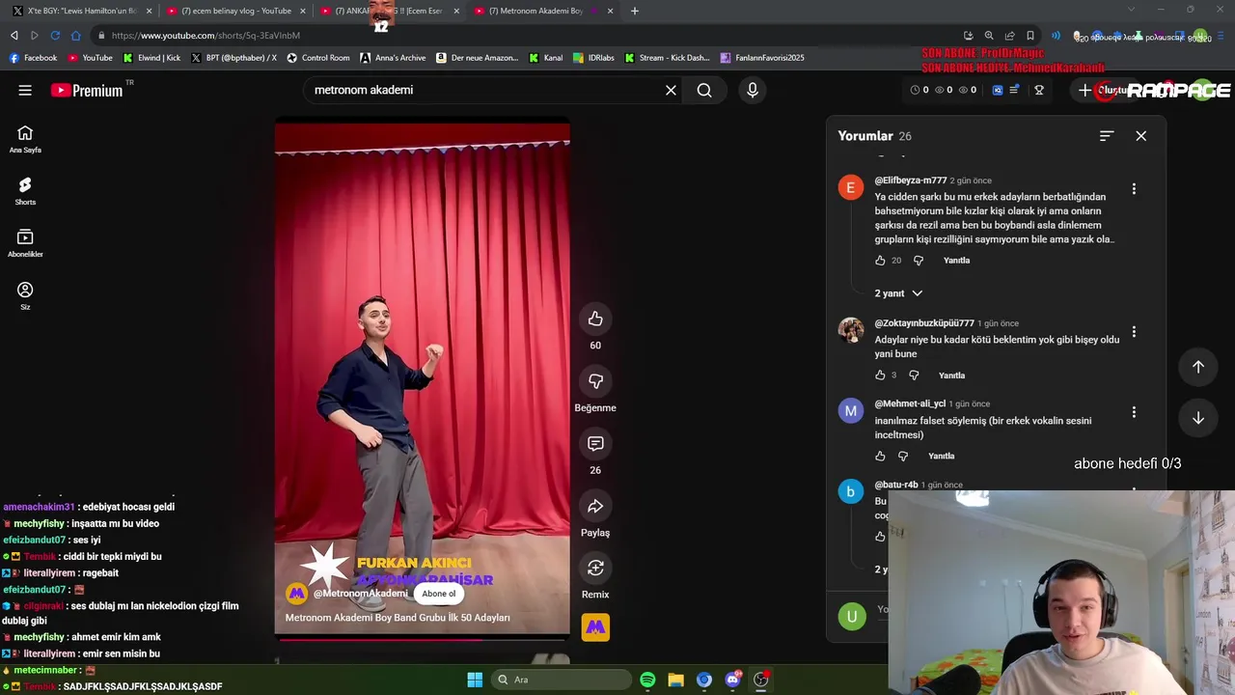Open the Windows Start menu

(x=475, y=680)
